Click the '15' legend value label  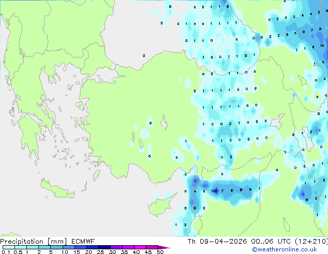(x=77, y=252)
